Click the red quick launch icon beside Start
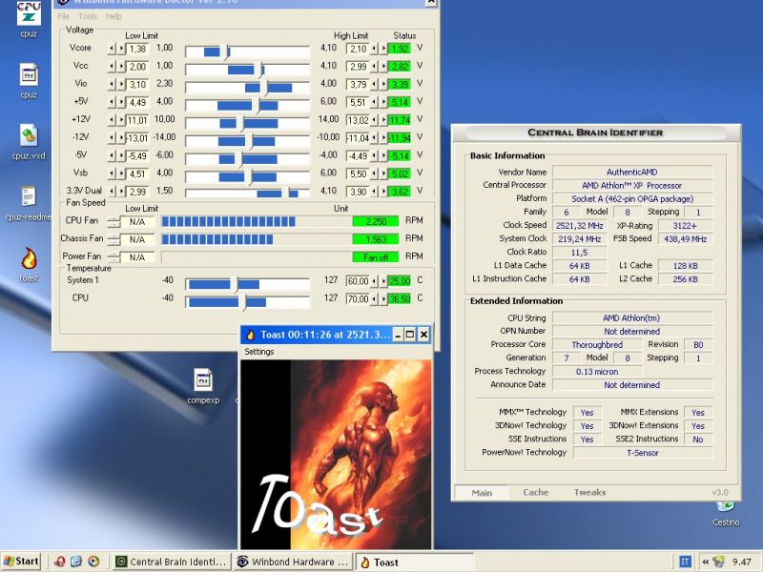 pyautogui.click(x=60, y=562)
